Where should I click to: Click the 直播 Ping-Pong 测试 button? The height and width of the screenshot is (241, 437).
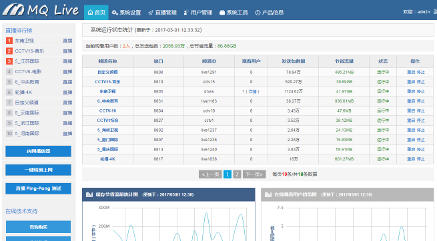[38, 188]
